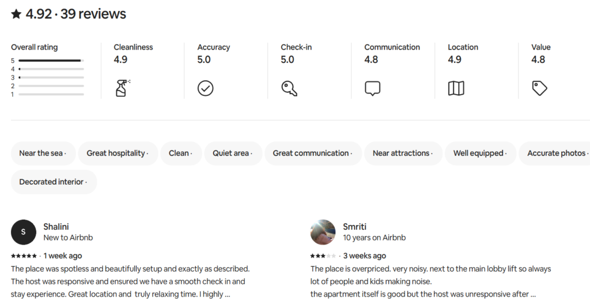Screen dimensions: 590x304
Task: Choose the "Quiet area" tag
Action: point(233,153)
